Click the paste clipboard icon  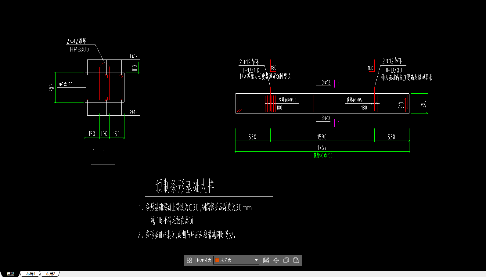pos(296,260)
